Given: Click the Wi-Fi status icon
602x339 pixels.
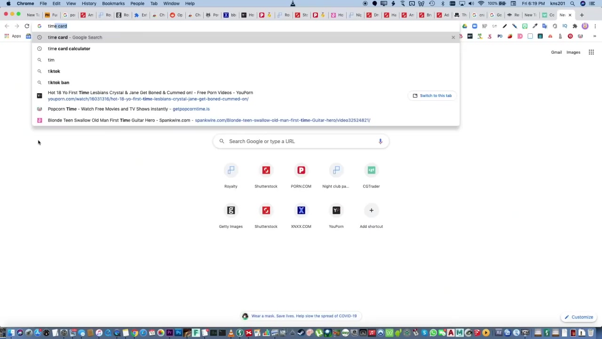Looking at the screenshot, I should point(481,3).
